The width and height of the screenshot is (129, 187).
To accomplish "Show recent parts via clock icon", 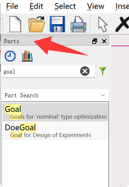I will (10, 56).
